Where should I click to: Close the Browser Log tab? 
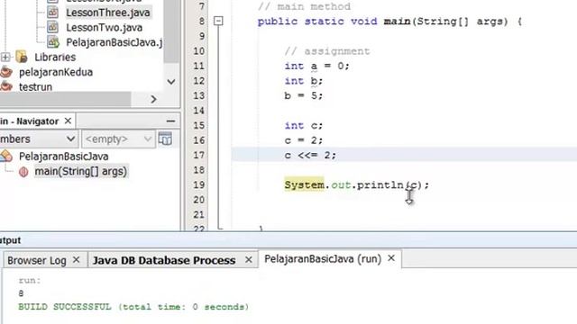pyautogui.click(x=76, y=260)
